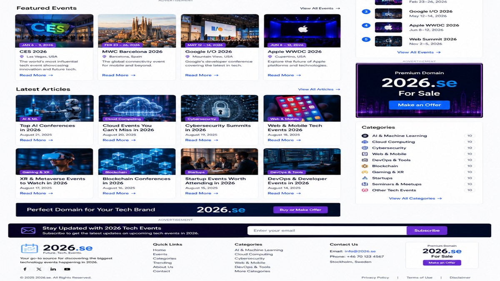Click the number 3 trending badge
The image size is (500, 281).
366,12
